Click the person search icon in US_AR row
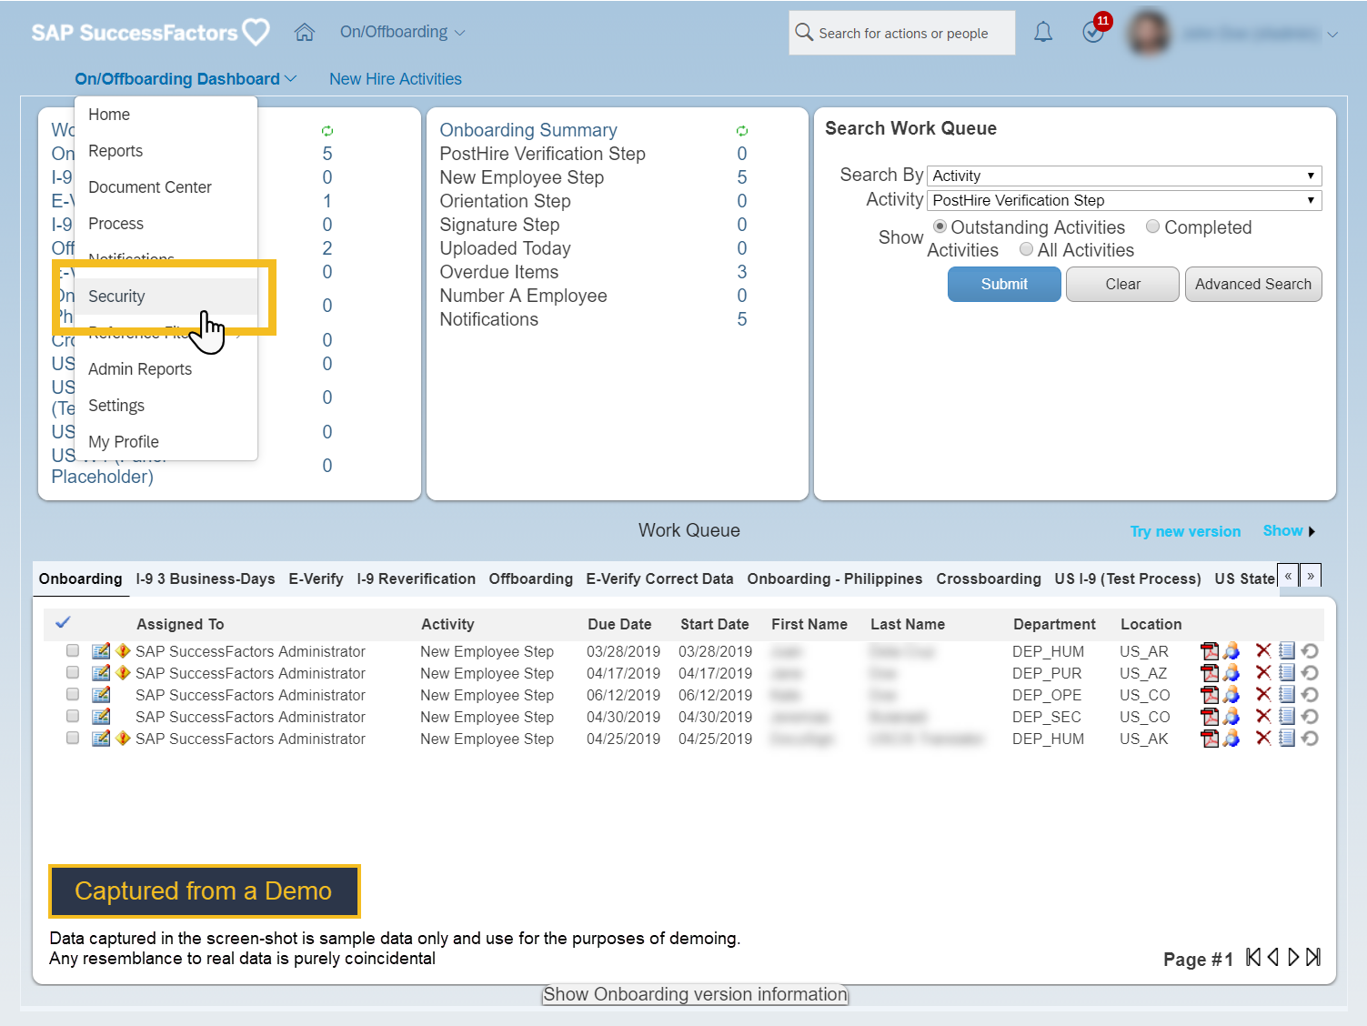This screenshot has height=1026, width=1367. pos(1231,651)
